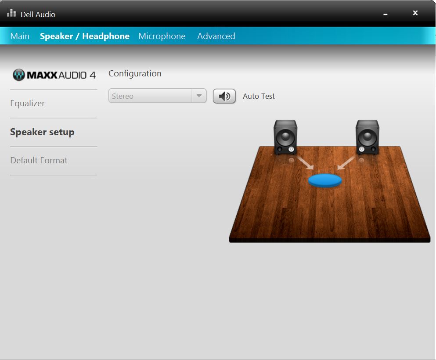
Task: Go to the Advanced tab
Action: pos(216,36)
